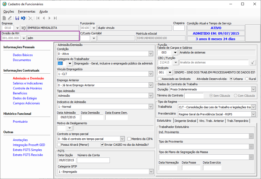The image size is (261, 179).
Task: Uncheck Enviar CAGED no dia da Admissão
Action: click(102, 145)
